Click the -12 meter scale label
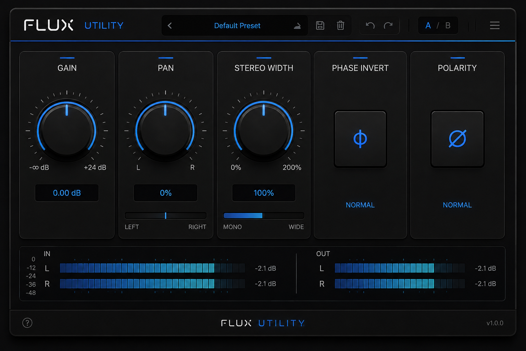 click(31, 268)
